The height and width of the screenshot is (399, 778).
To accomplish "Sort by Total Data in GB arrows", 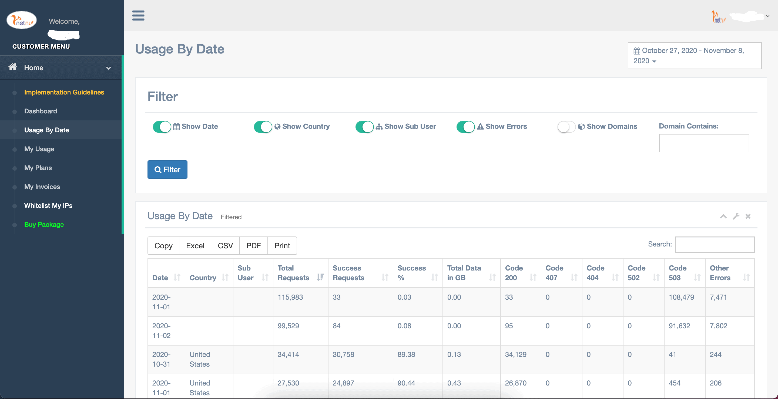I will click(x=492, y=277).
